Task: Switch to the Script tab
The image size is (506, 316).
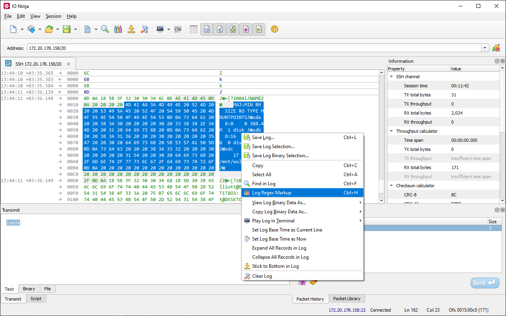Action: (x=36, y=299)
